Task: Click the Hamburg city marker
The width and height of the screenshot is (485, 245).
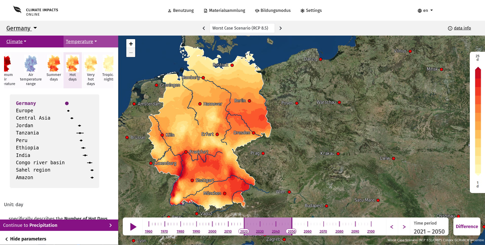Action: [203, 78]
